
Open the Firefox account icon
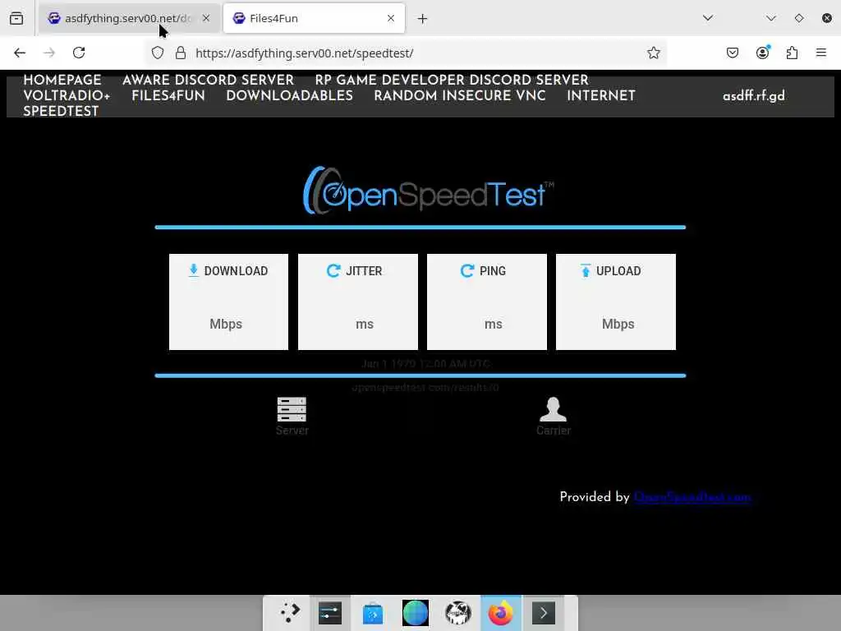click(x=762, y=53)
